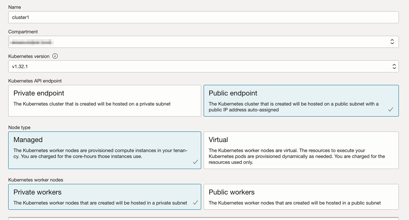Screen dimensions: 409x220
Task: Select the Private workers option
Action: click(x=105, y=197)
